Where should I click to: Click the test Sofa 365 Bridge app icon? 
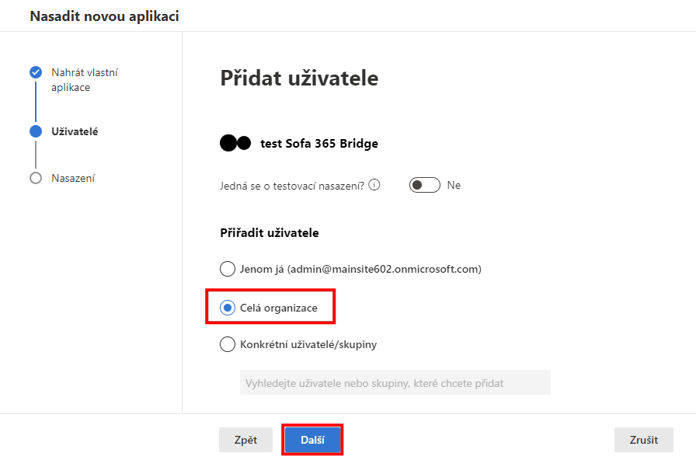(235, 144)
